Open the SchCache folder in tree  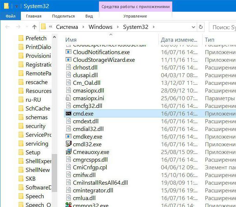38,109
